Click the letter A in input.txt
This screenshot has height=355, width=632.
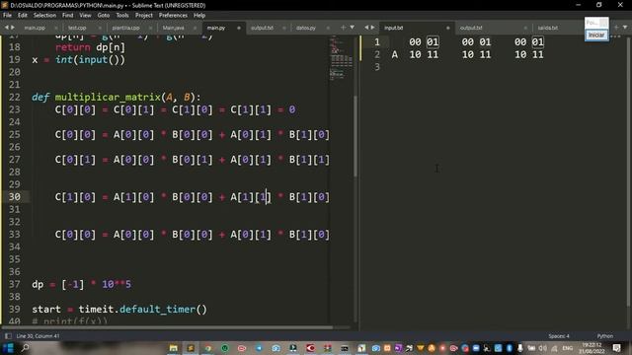coord(395,55)
